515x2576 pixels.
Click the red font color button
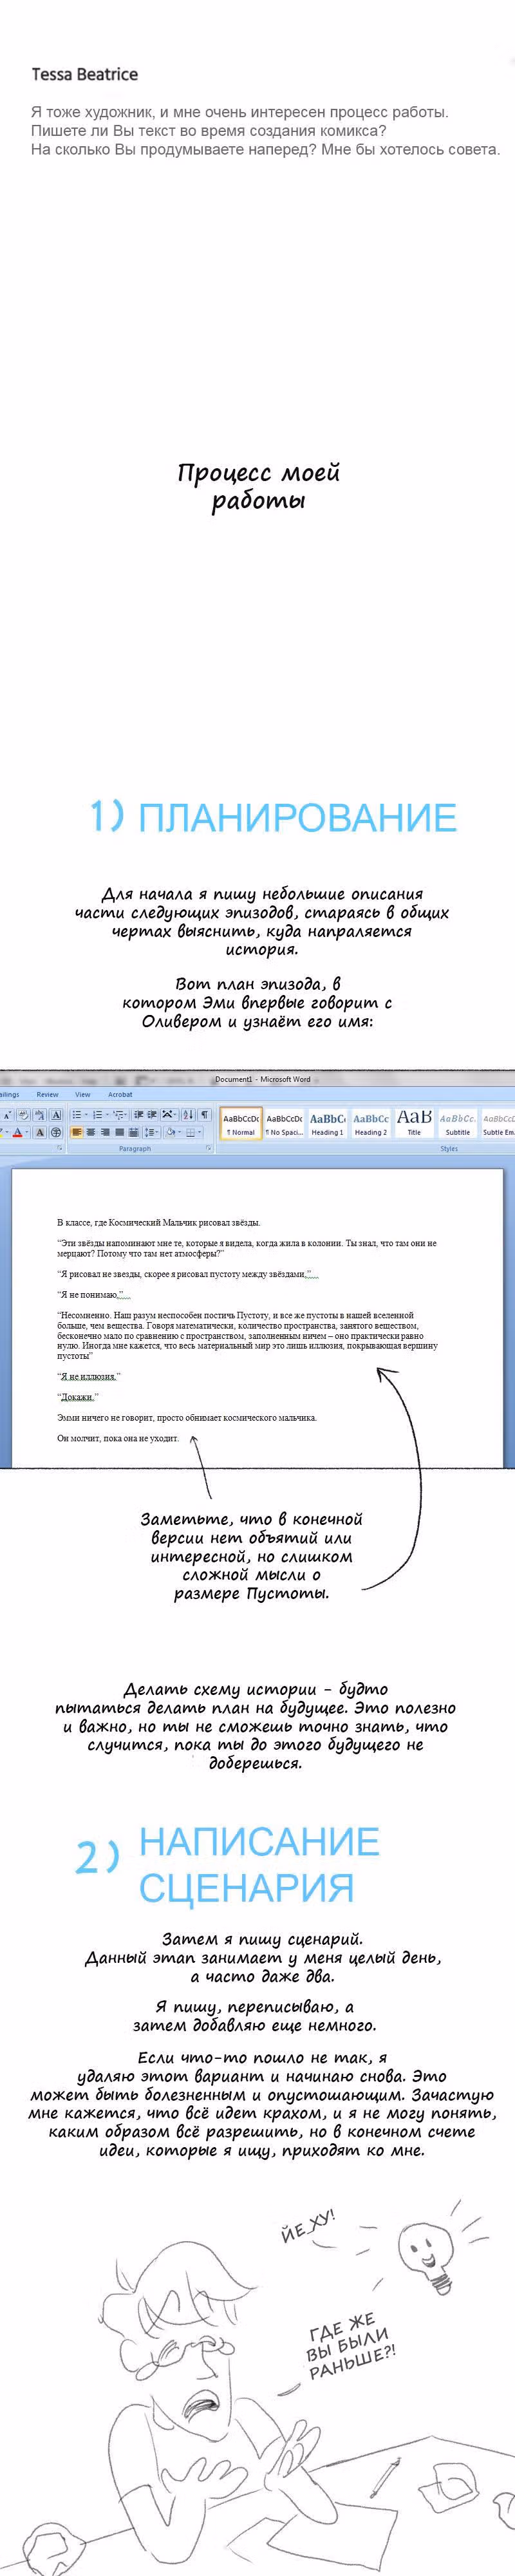point(16,1132)
